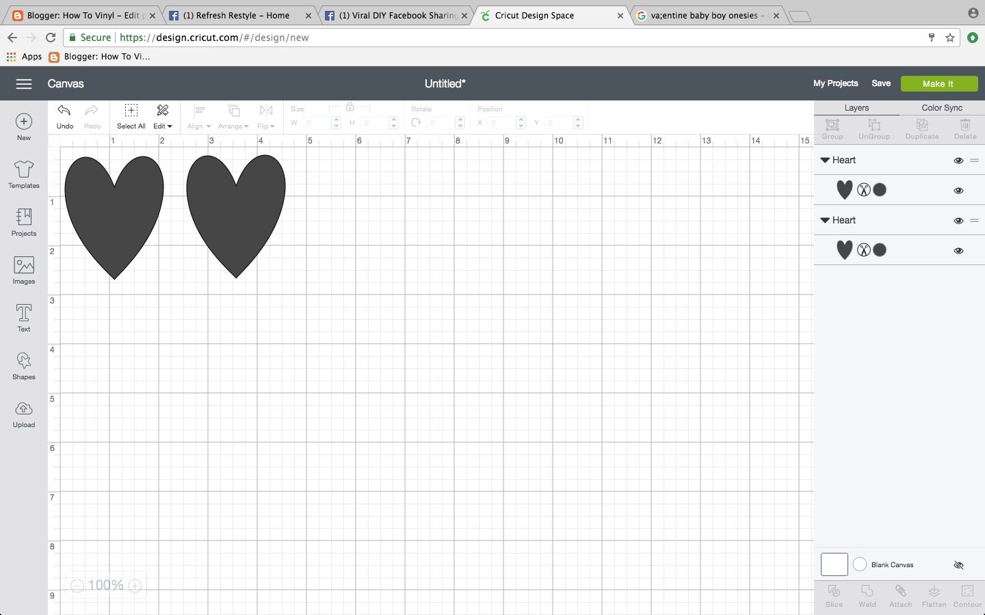Image resolution: width=985 pixels, height=615 pixels.
Task: Open the hamburger menu next to Canvas
Action: (24, 83)
